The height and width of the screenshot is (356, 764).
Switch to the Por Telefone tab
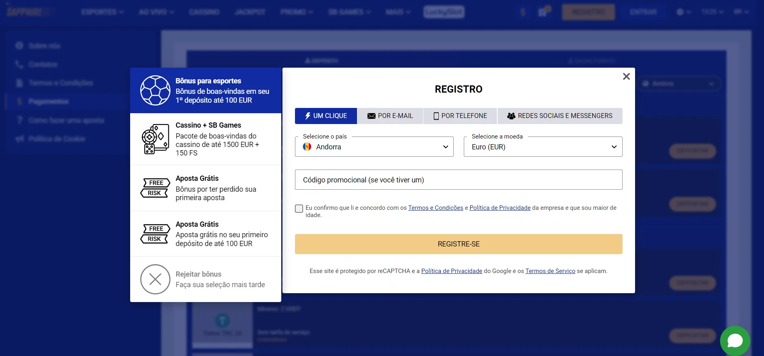[460, 116]
